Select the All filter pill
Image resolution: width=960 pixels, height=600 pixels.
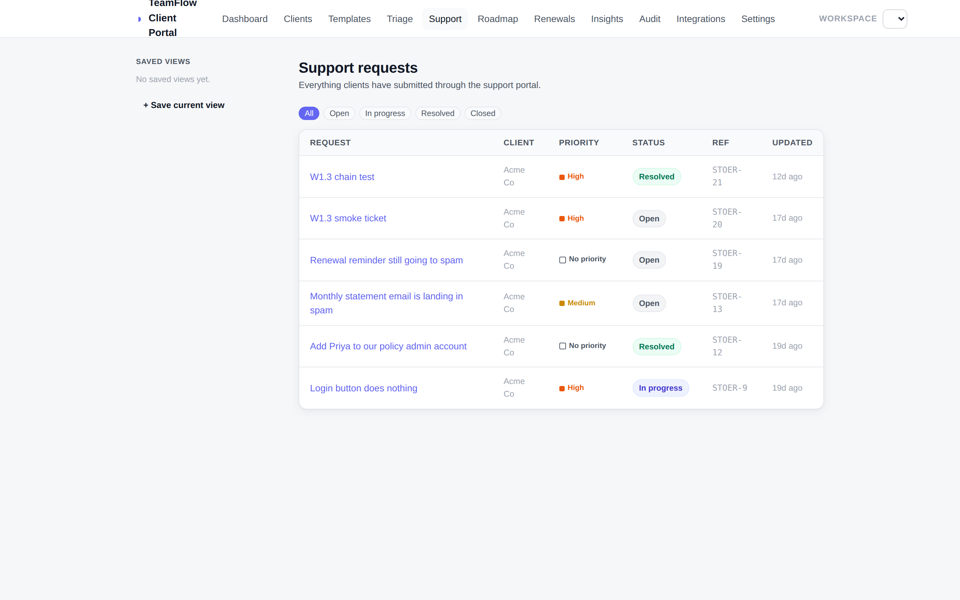309,113
